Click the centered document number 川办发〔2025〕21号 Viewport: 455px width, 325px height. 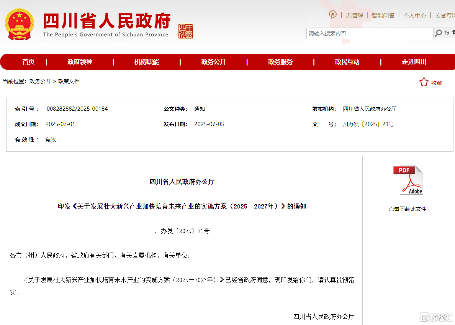(182, 231)
